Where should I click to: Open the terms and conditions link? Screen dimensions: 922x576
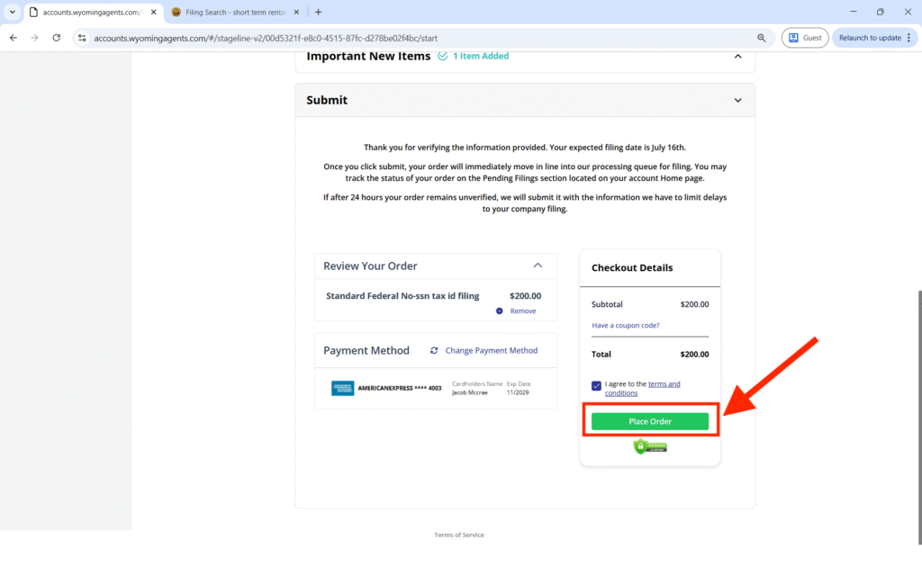pos(664,384)
